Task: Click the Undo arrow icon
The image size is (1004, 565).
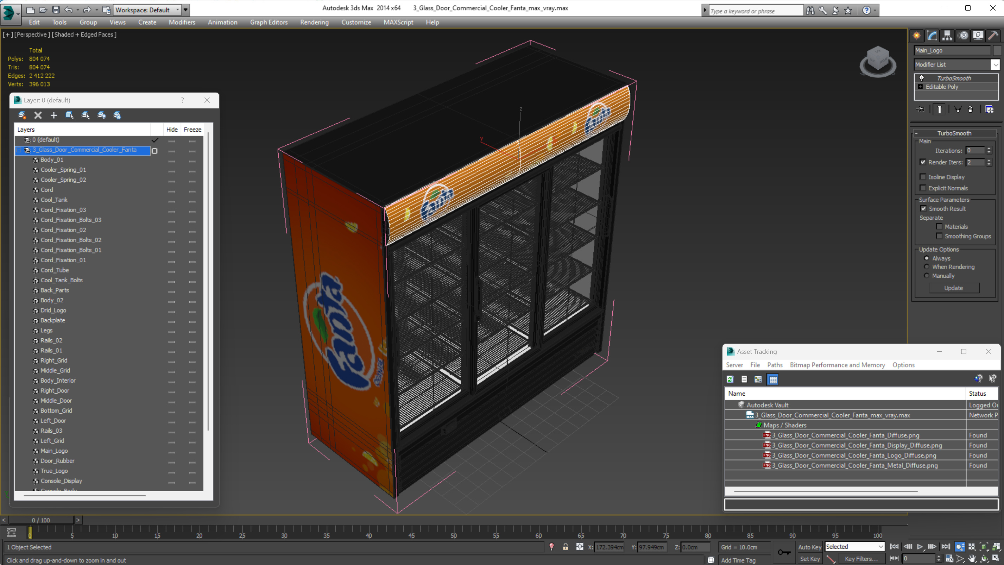Action: 68,10
